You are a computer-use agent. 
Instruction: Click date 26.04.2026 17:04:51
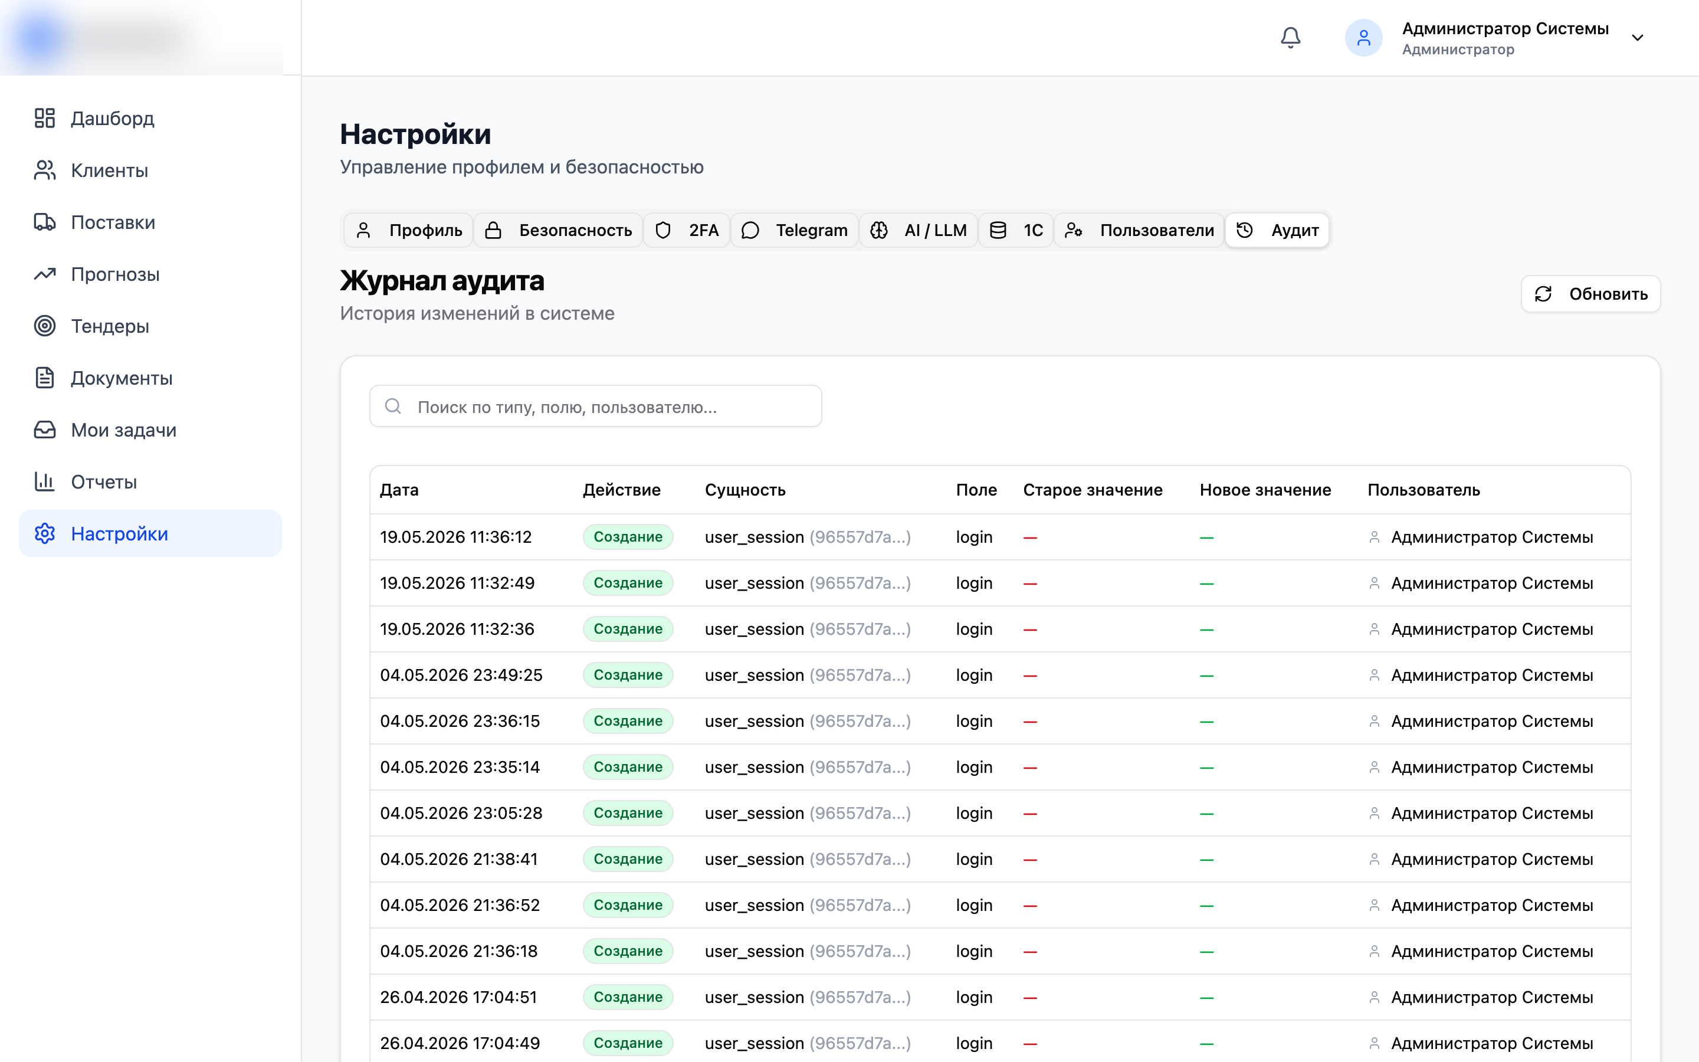458,997
